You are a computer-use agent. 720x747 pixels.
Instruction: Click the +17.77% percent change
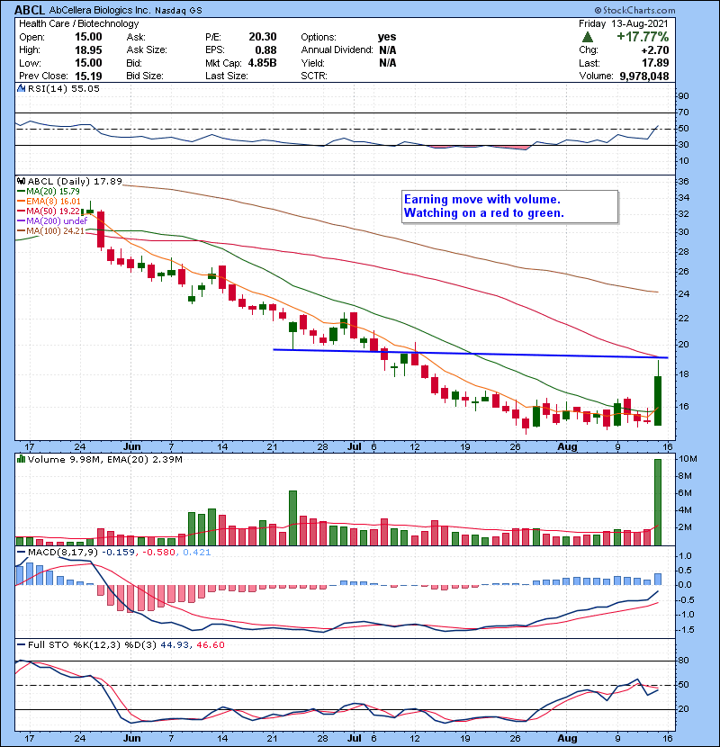pyautogui.click(x=643, y=37)
